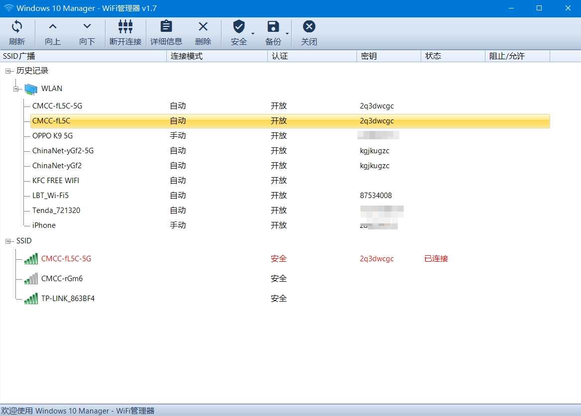
Task: Select the iPhone history record
Action: point(43,225)
